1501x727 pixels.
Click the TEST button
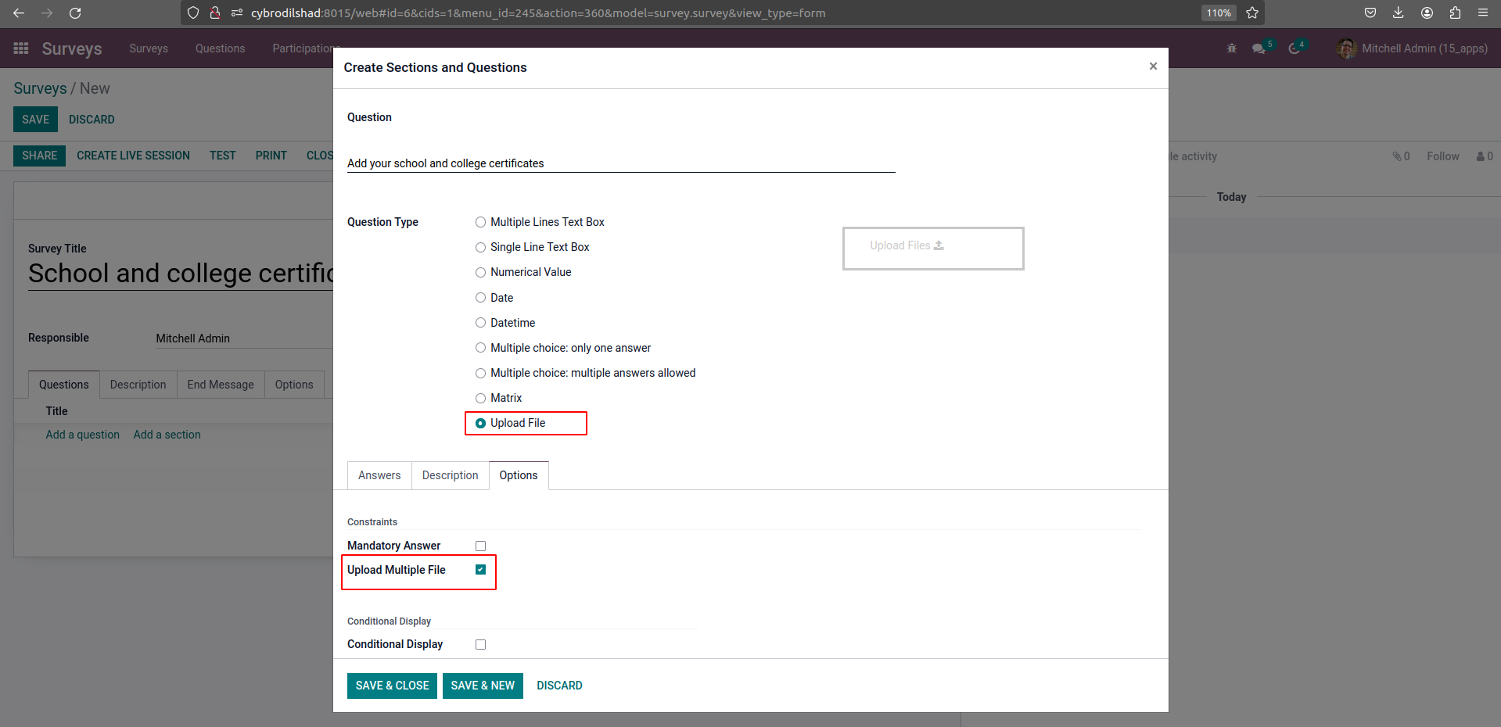pos(222,156)
